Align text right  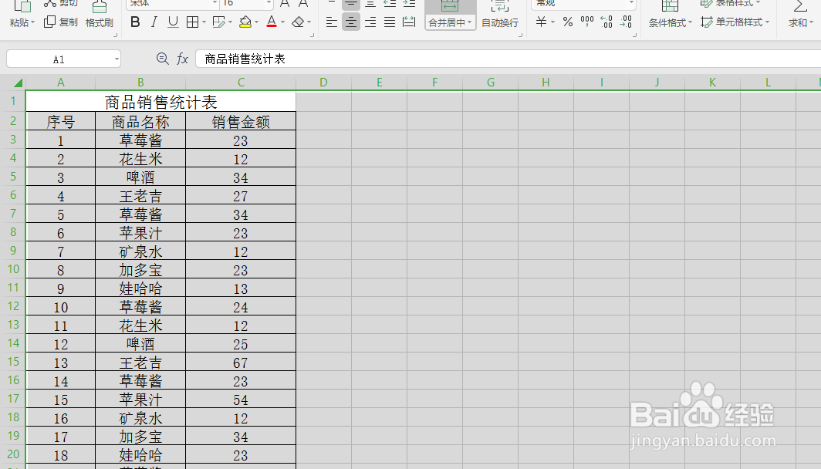tap(370, 22)
